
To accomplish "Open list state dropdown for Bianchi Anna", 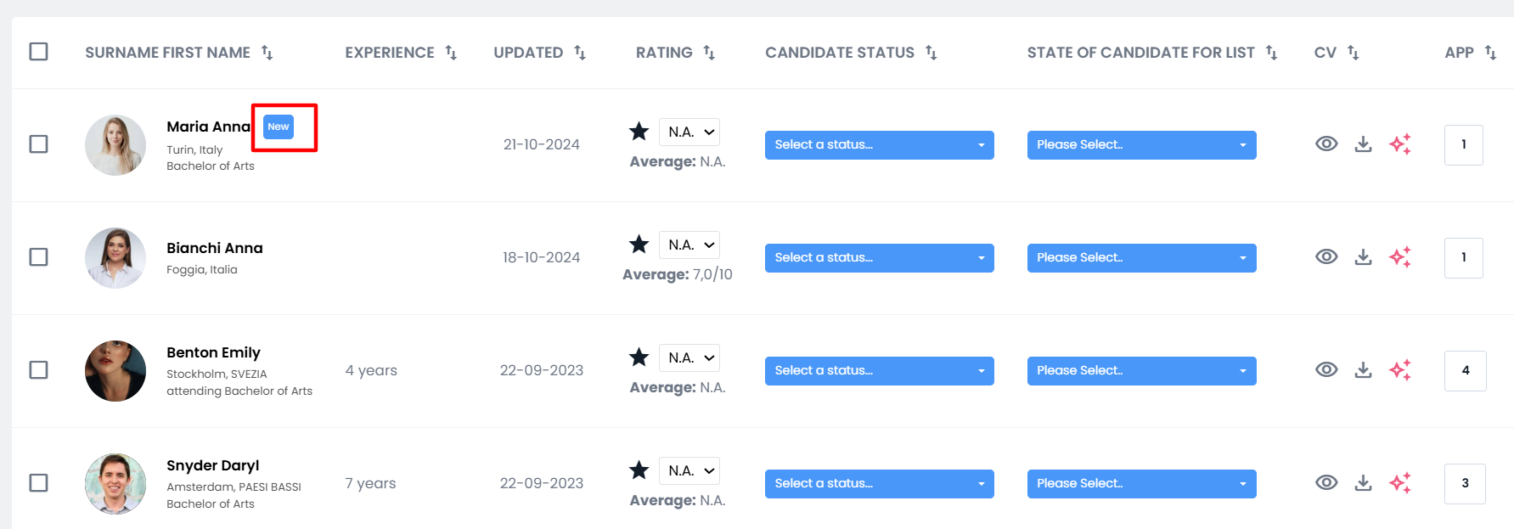I will click(1141, 258).
